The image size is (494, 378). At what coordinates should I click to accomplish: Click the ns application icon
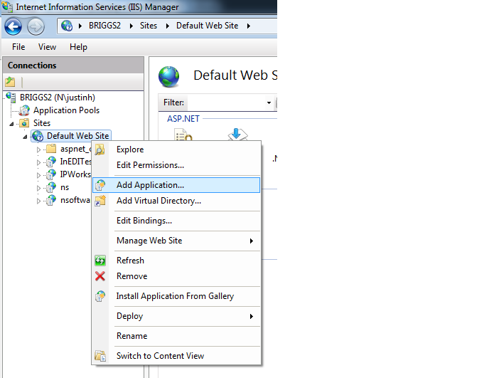coord(50,187)
